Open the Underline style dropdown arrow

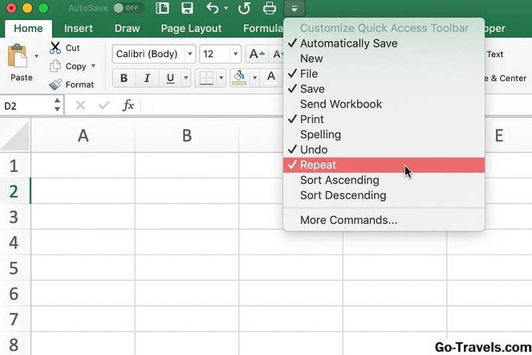pyautogui.click(x=186, y=78)
